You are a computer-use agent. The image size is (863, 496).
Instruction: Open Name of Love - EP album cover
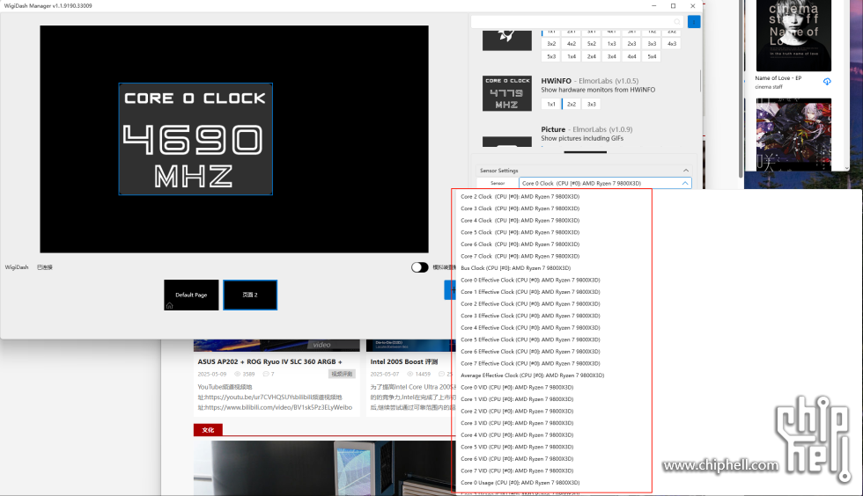pos(793,36)
